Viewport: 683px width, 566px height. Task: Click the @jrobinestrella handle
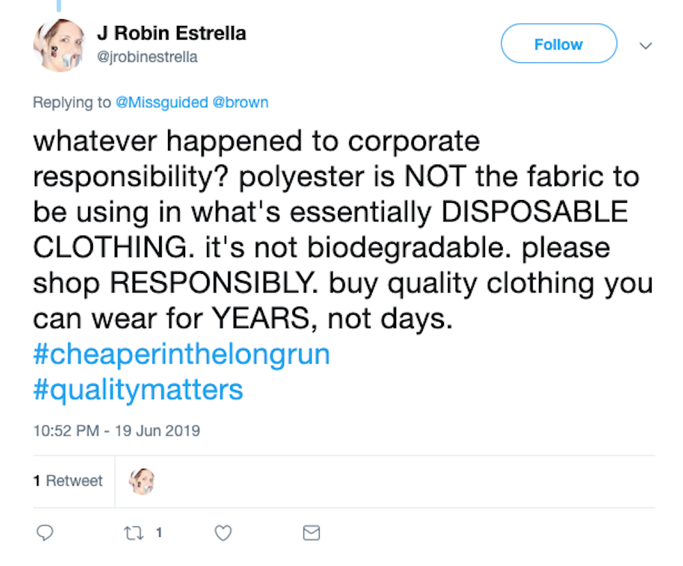(147, 57)
